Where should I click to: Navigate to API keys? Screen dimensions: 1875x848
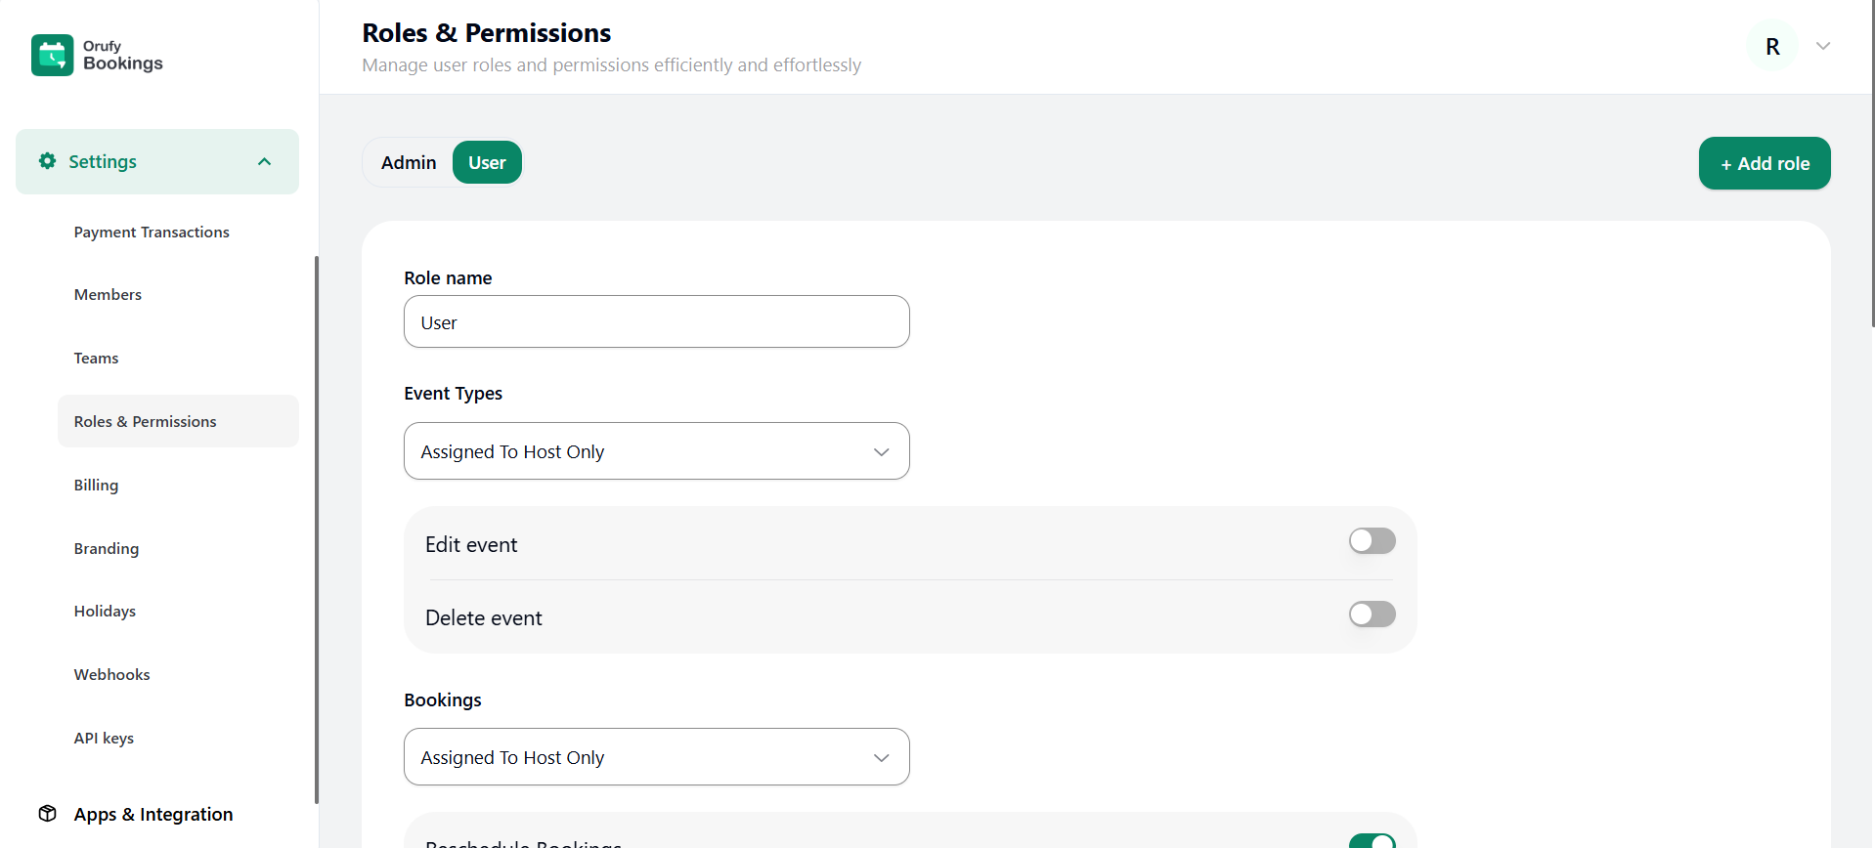[x=104, y=739]
